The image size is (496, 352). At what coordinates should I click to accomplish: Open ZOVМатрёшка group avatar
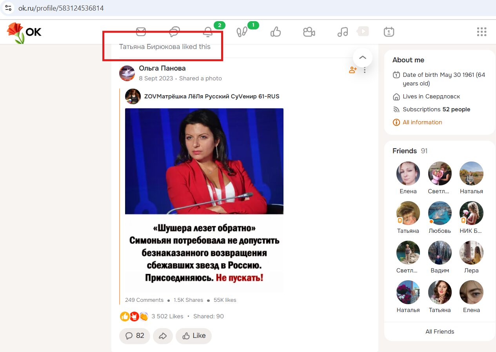pos(133,96)
